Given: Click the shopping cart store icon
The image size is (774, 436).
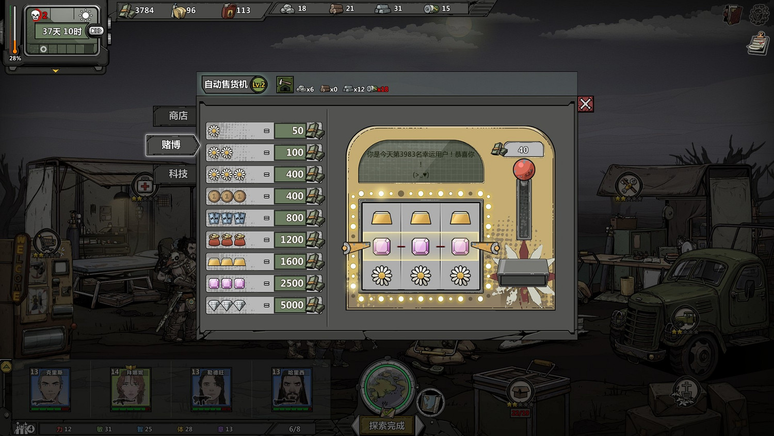Looking at the screenshot, I should point(46,241).
